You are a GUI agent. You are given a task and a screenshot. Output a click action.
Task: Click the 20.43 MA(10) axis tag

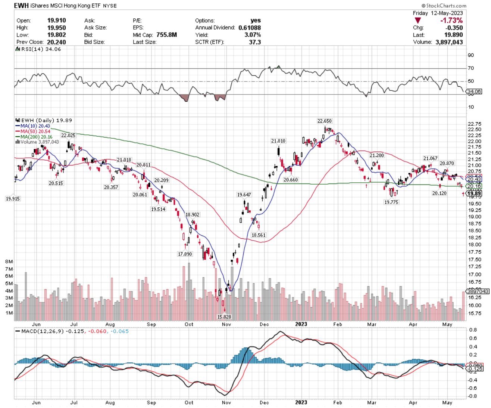click(x=474, y=179)
